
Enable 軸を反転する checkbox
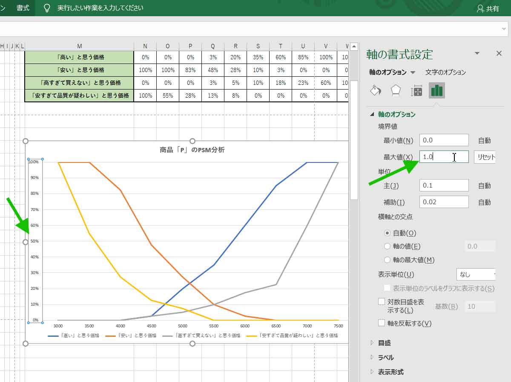382,323
